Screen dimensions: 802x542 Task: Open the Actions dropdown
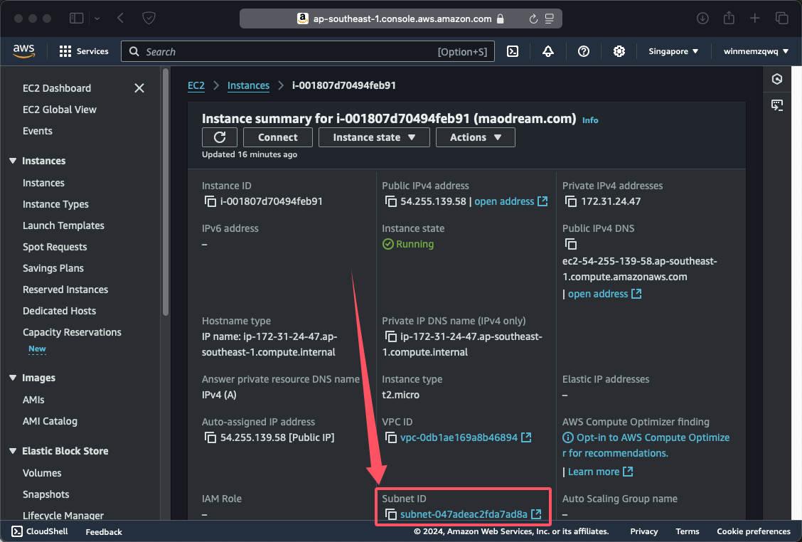click(x=475, y=137)
